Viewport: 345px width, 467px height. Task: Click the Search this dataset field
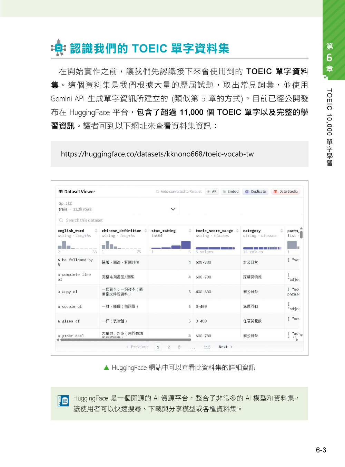[179, 220]
